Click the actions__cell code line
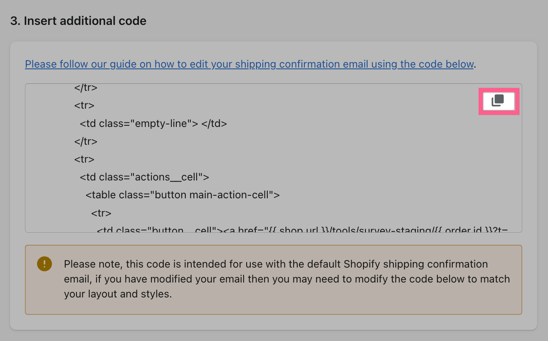The height and width of the screenshot is (341, 548). click(x=144, y=177)
